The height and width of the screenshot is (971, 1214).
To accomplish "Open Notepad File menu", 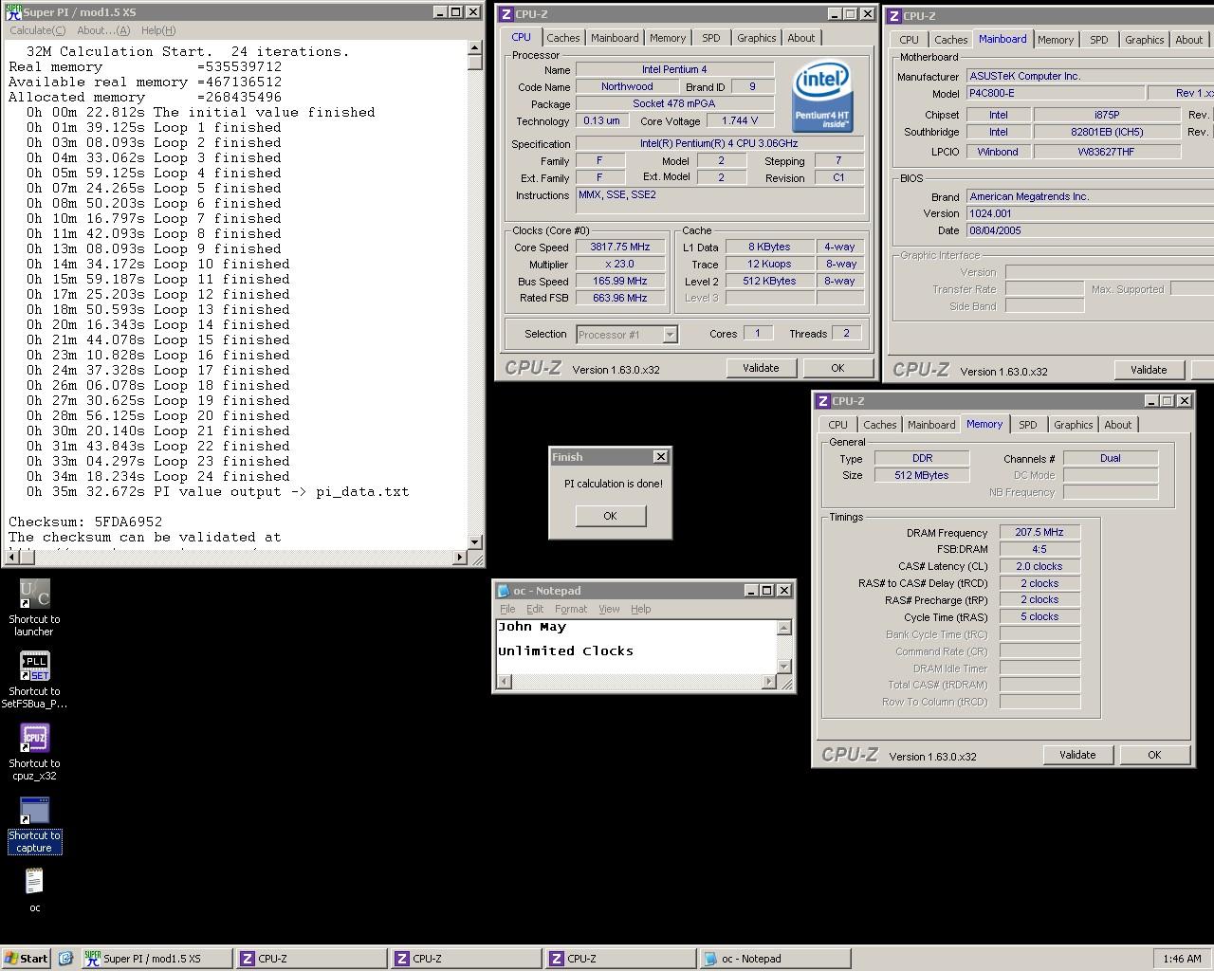I will [x=507, y=609].
